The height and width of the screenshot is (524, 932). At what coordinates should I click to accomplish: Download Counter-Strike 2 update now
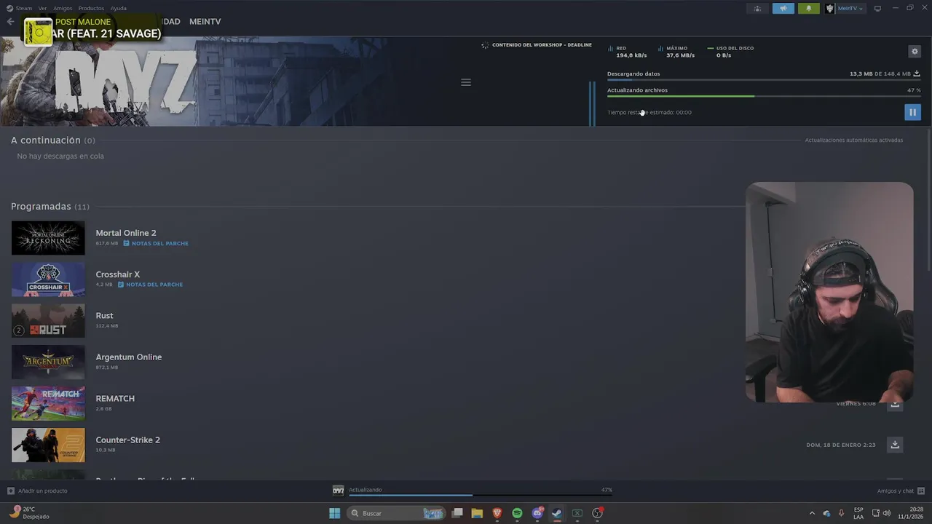pos(895,445)
